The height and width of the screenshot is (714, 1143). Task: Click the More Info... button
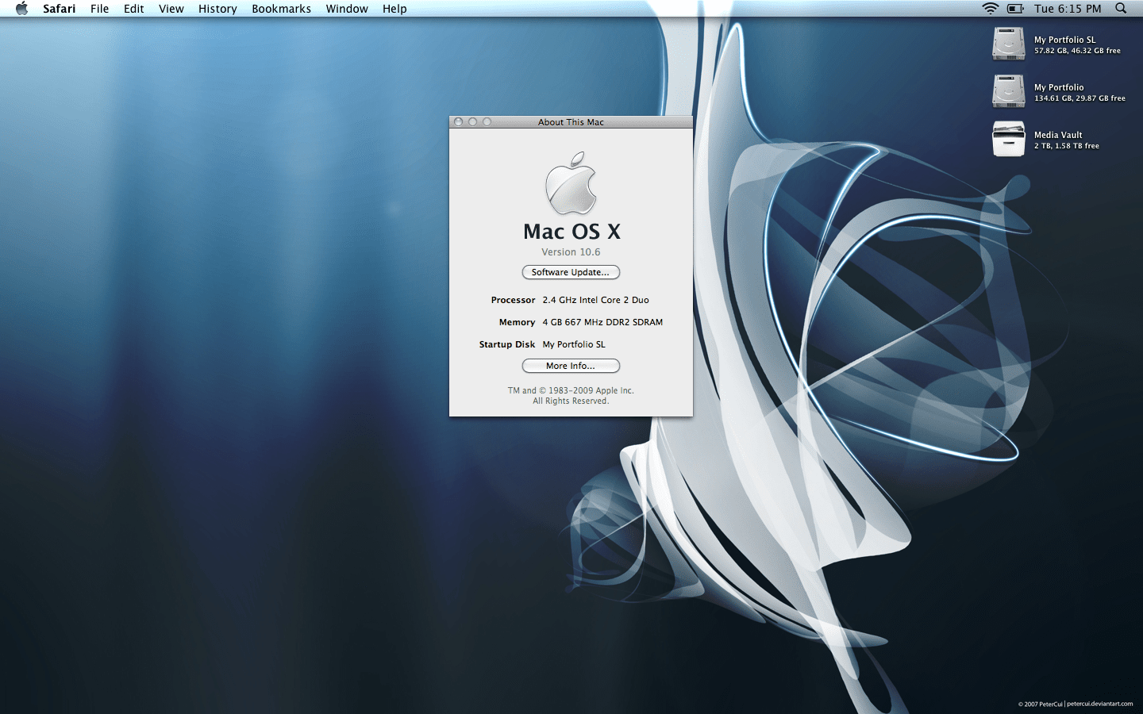[x=571, y=366]
